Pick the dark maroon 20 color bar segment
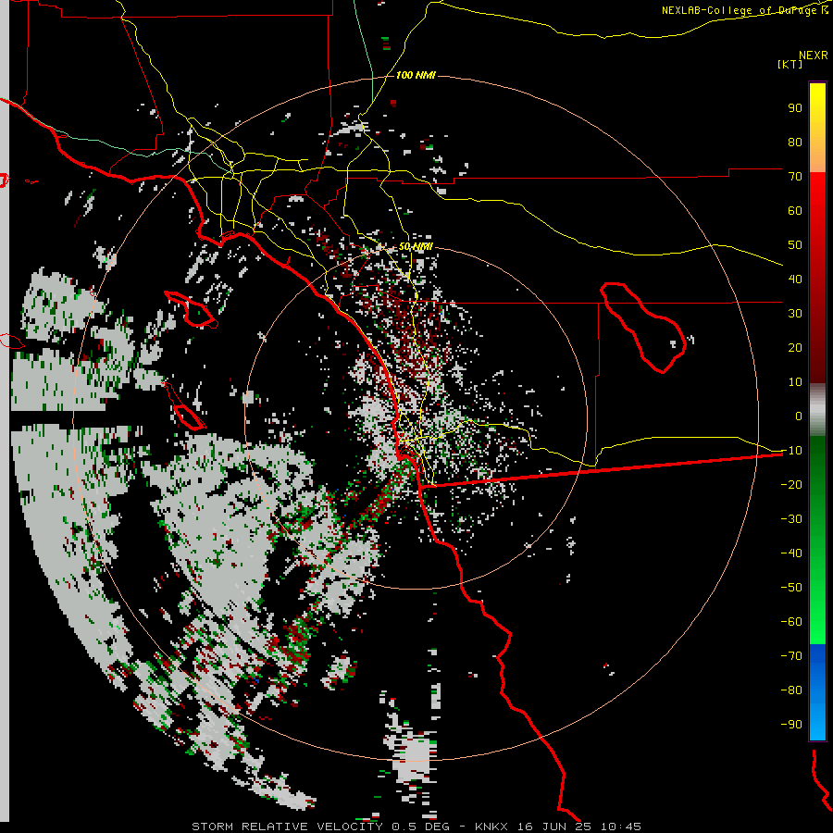 point(817,348)
